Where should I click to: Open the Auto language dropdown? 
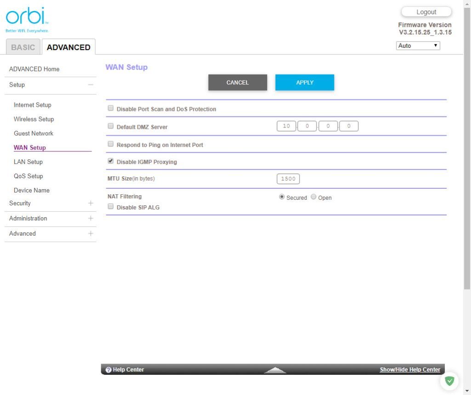418,46
